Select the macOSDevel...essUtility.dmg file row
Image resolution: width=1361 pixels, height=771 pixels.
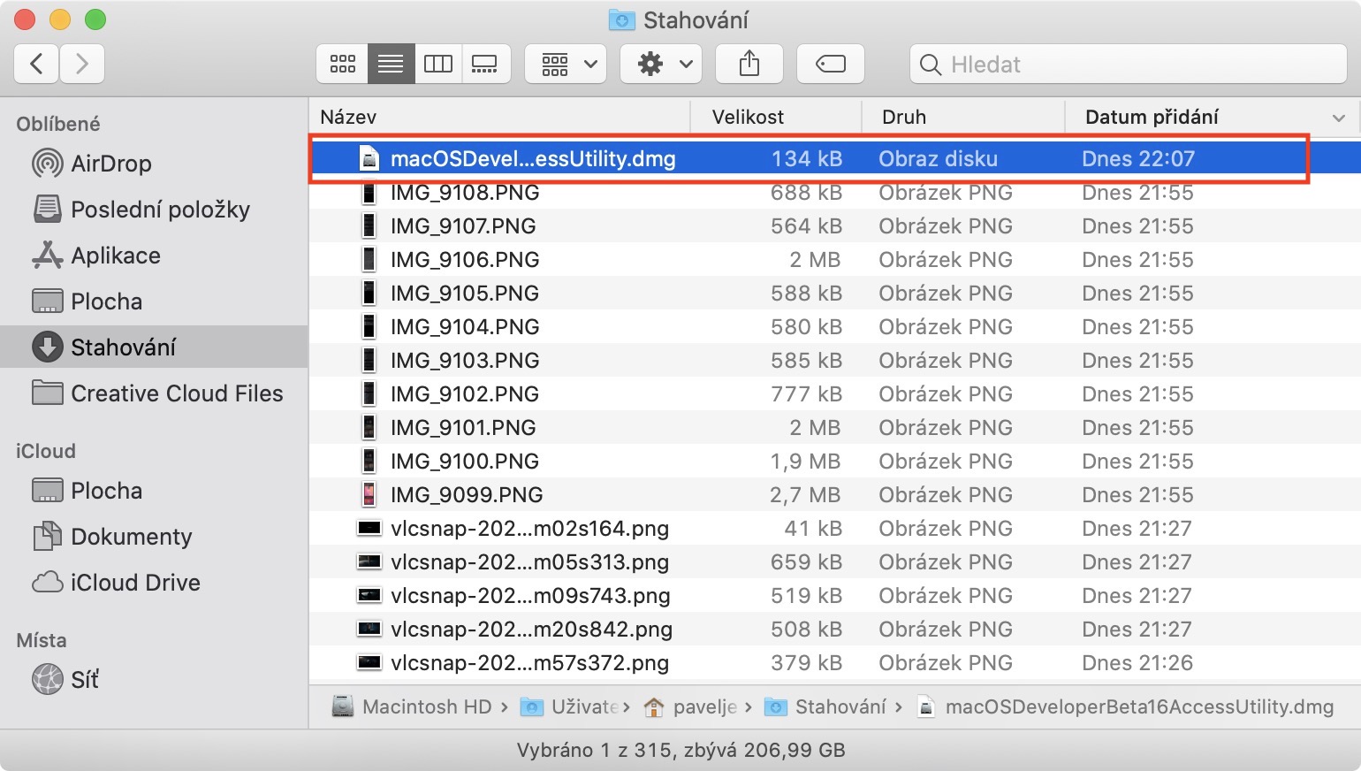(x=835, y=159)
